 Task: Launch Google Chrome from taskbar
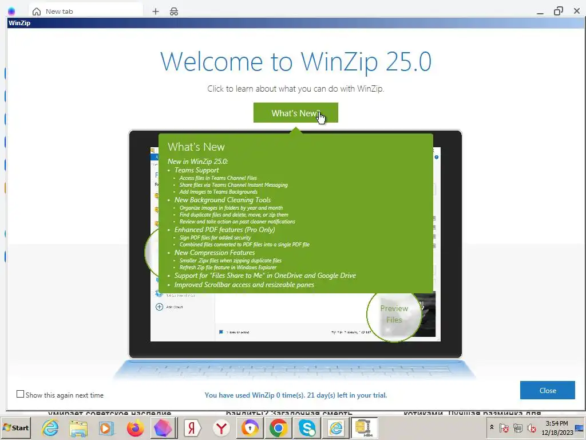coord(278,427)
